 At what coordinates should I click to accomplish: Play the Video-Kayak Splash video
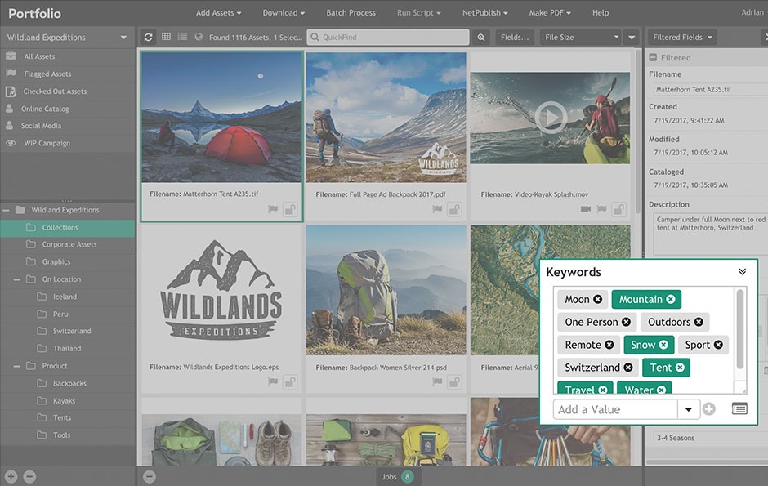click(550, 117)
